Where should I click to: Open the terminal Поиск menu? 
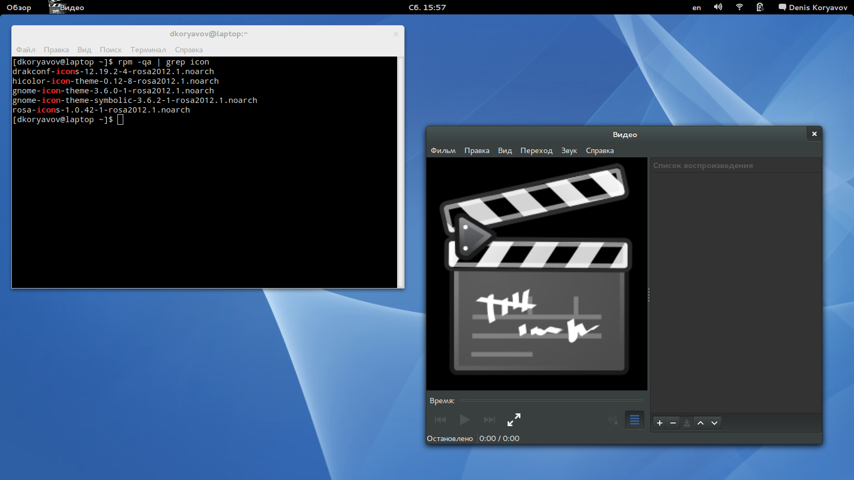coord(110,50)
